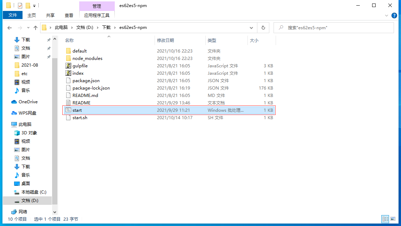This screenshot has width=401, height=226.
Task: Expand the ribbon with chevron arrow
Action: pyautogui.click(x=387, y=16)
